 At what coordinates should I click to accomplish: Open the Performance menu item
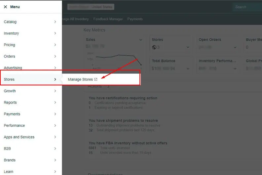pyautogui.click(x=31, y=125)
